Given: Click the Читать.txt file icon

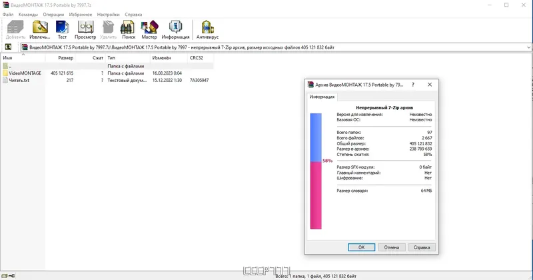Looking at the screenshot, I should [5, 80].
